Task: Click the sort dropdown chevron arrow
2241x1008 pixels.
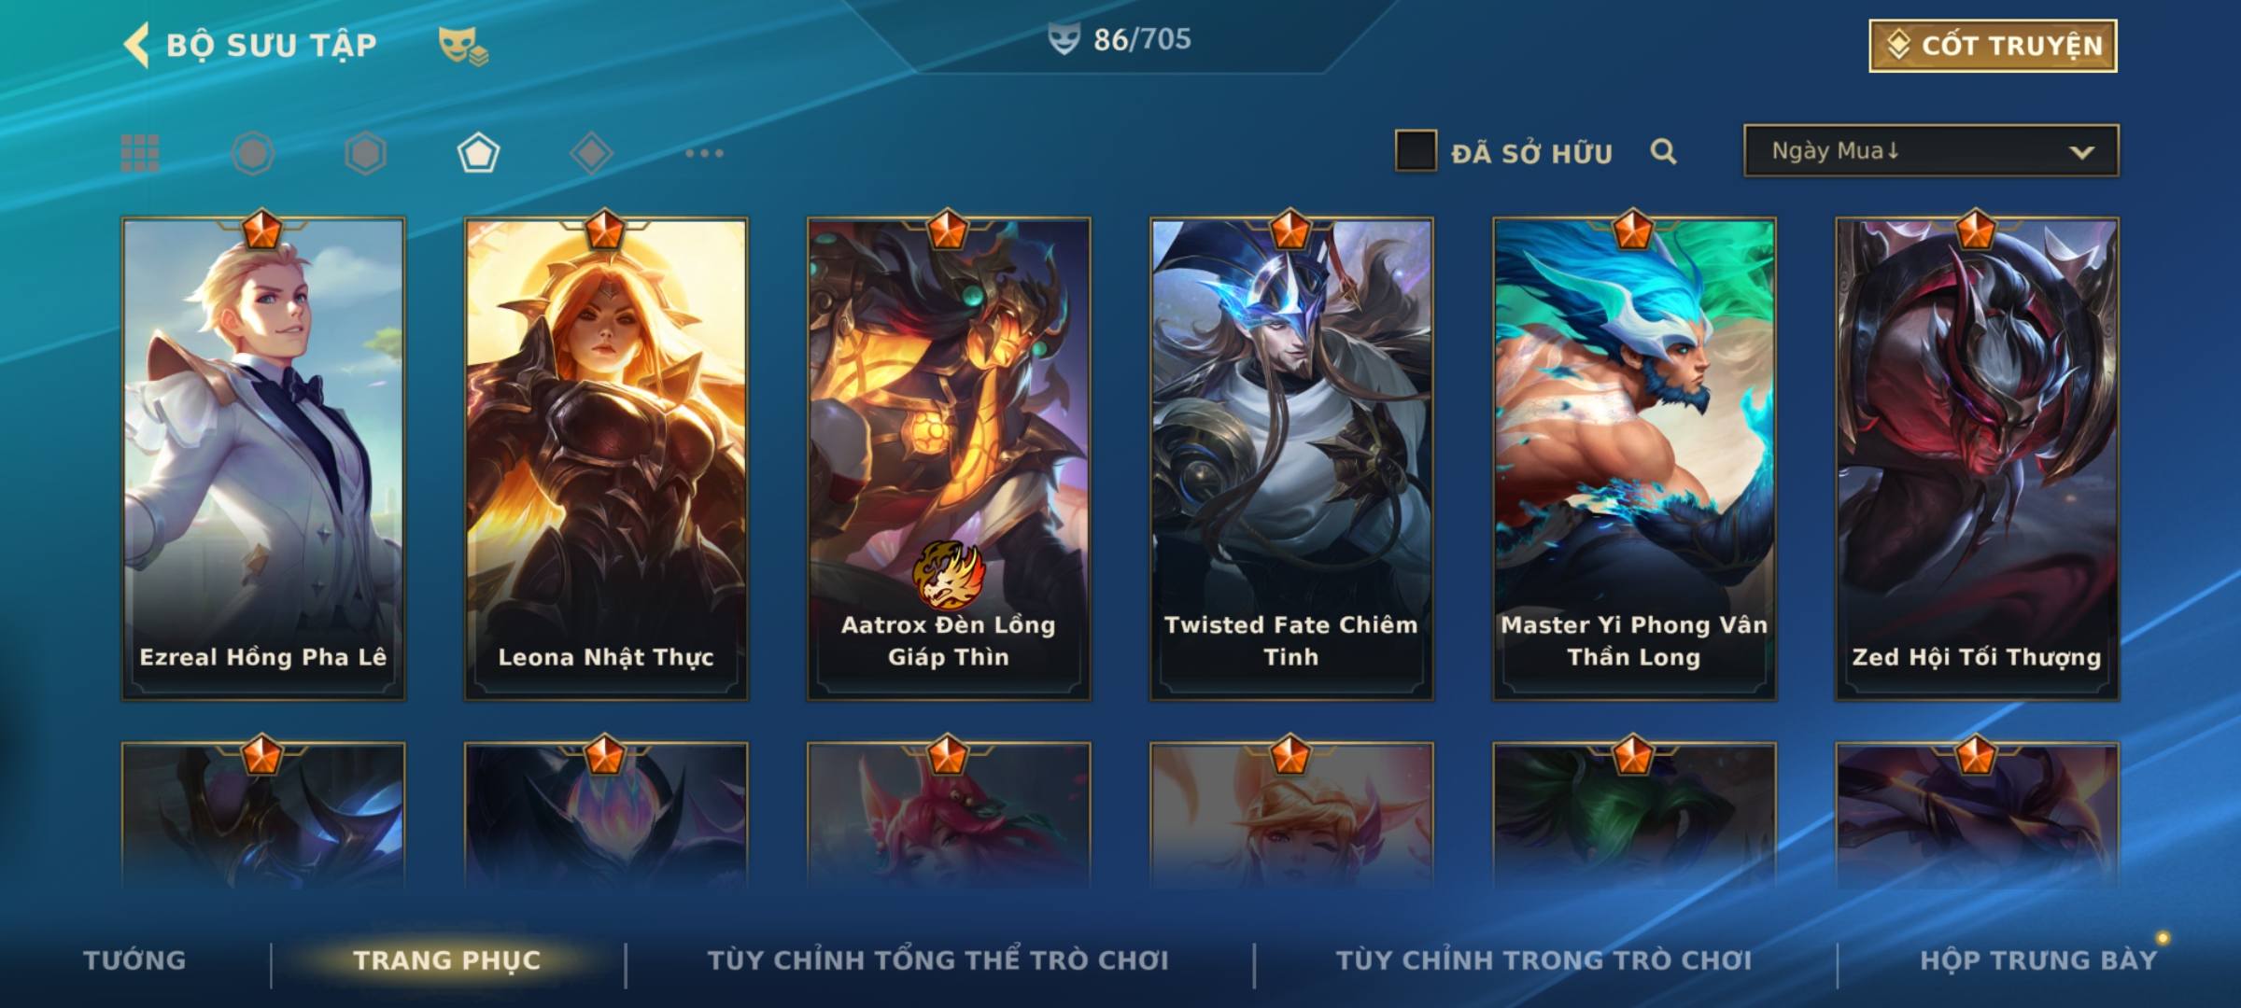Action: pos(2082,152)
